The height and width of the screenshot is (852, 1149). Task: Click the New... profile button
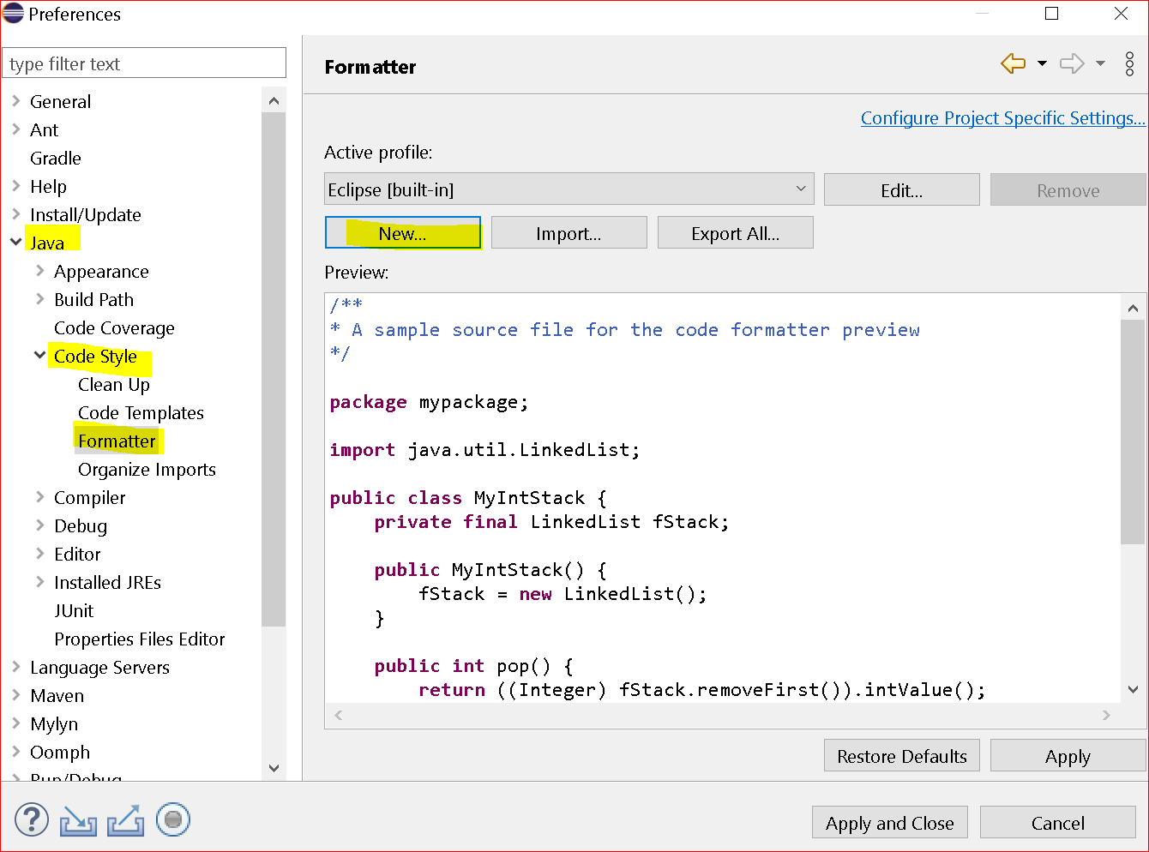[403, 233]
